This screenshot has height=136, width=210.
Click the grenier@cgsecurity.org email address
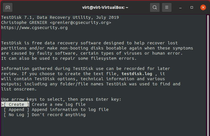pyautogui.click(x=81, y=23)
